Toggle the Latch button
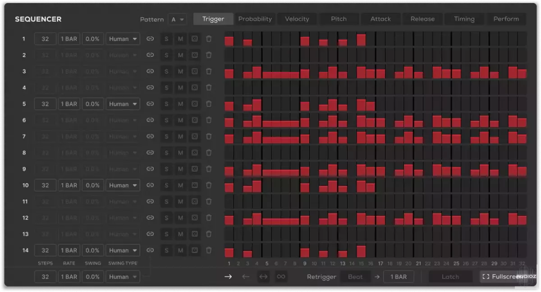541x292 pixels. click(450, 277)
